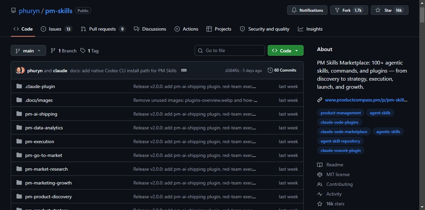Screen dimensions: 425x210
Task: Select the agent-skill-repository topic tag
Action: click(340, 141)
